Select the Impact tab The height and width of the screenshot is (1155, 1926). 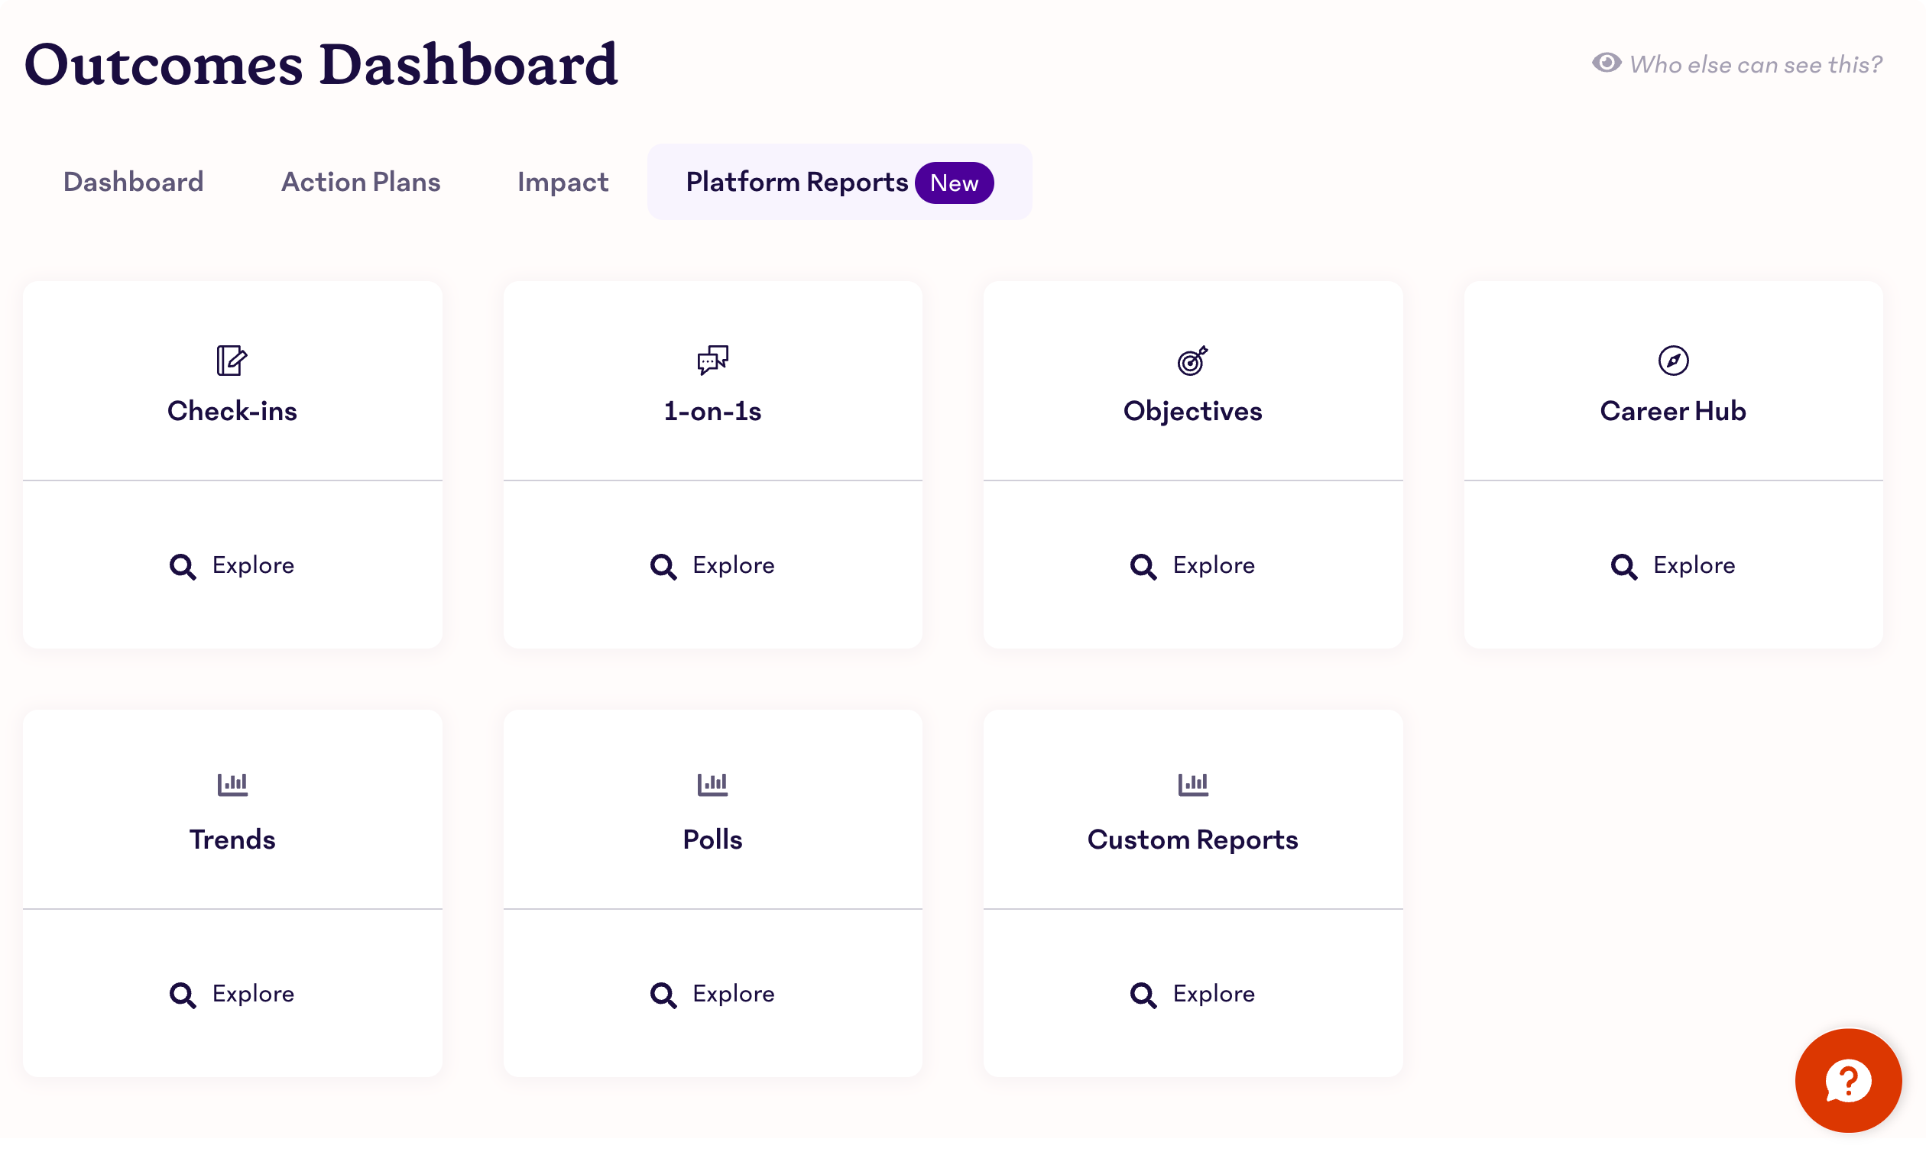pos(563,182)
